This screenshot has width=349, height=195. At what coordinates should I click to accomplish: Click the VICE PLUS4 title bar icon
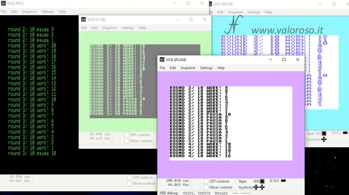(x=162, y=60)
